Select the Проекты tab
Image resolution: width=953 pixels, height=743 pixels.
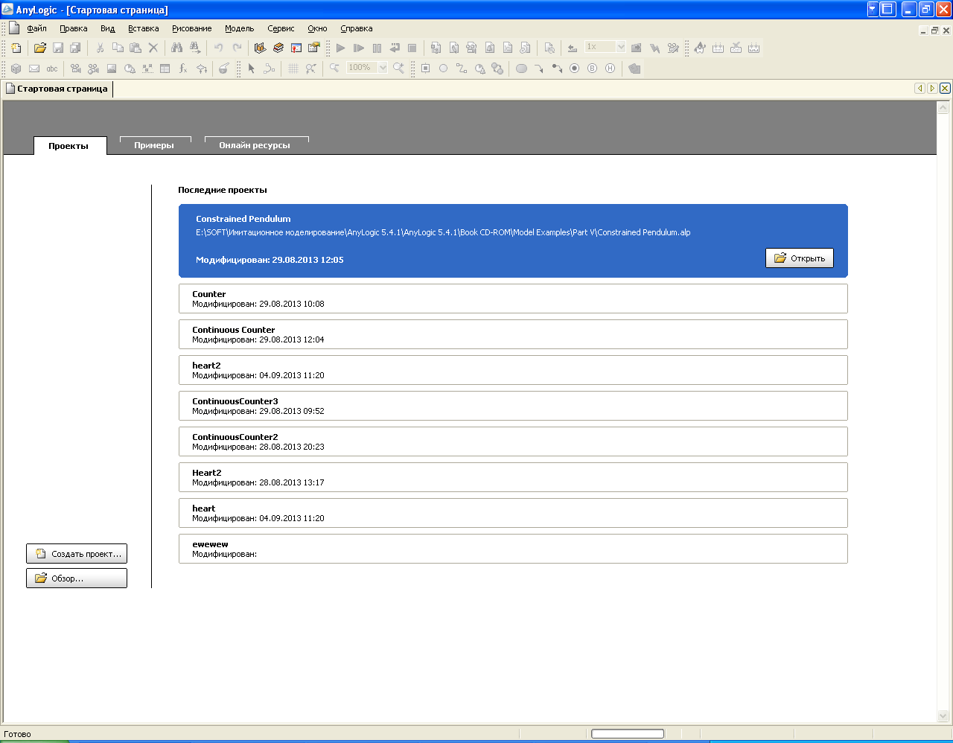[68, 146]
